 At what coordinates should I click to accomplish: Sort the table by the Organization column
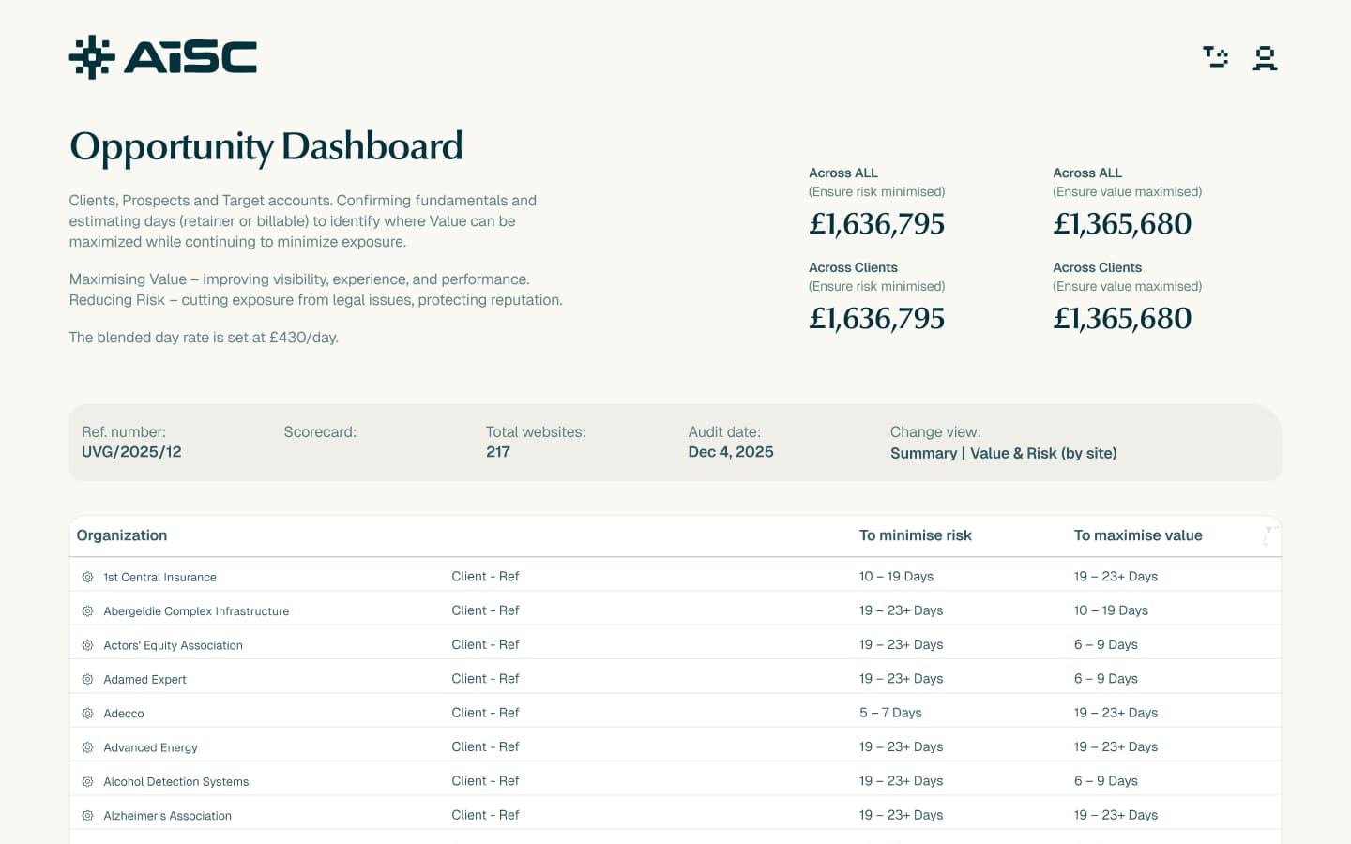pos(121,535)
